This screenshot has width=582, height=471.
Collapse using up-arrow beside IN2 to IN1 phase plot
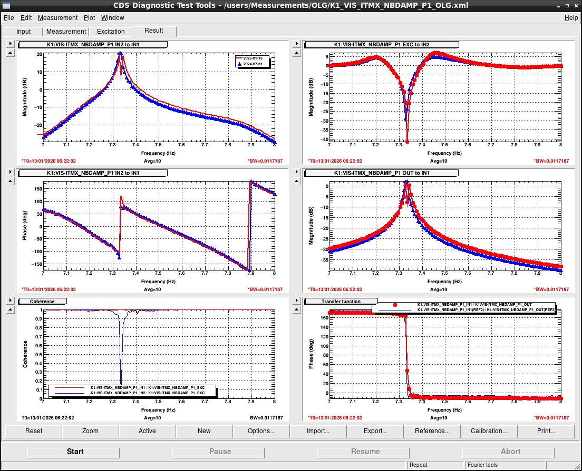pos(10,182)
